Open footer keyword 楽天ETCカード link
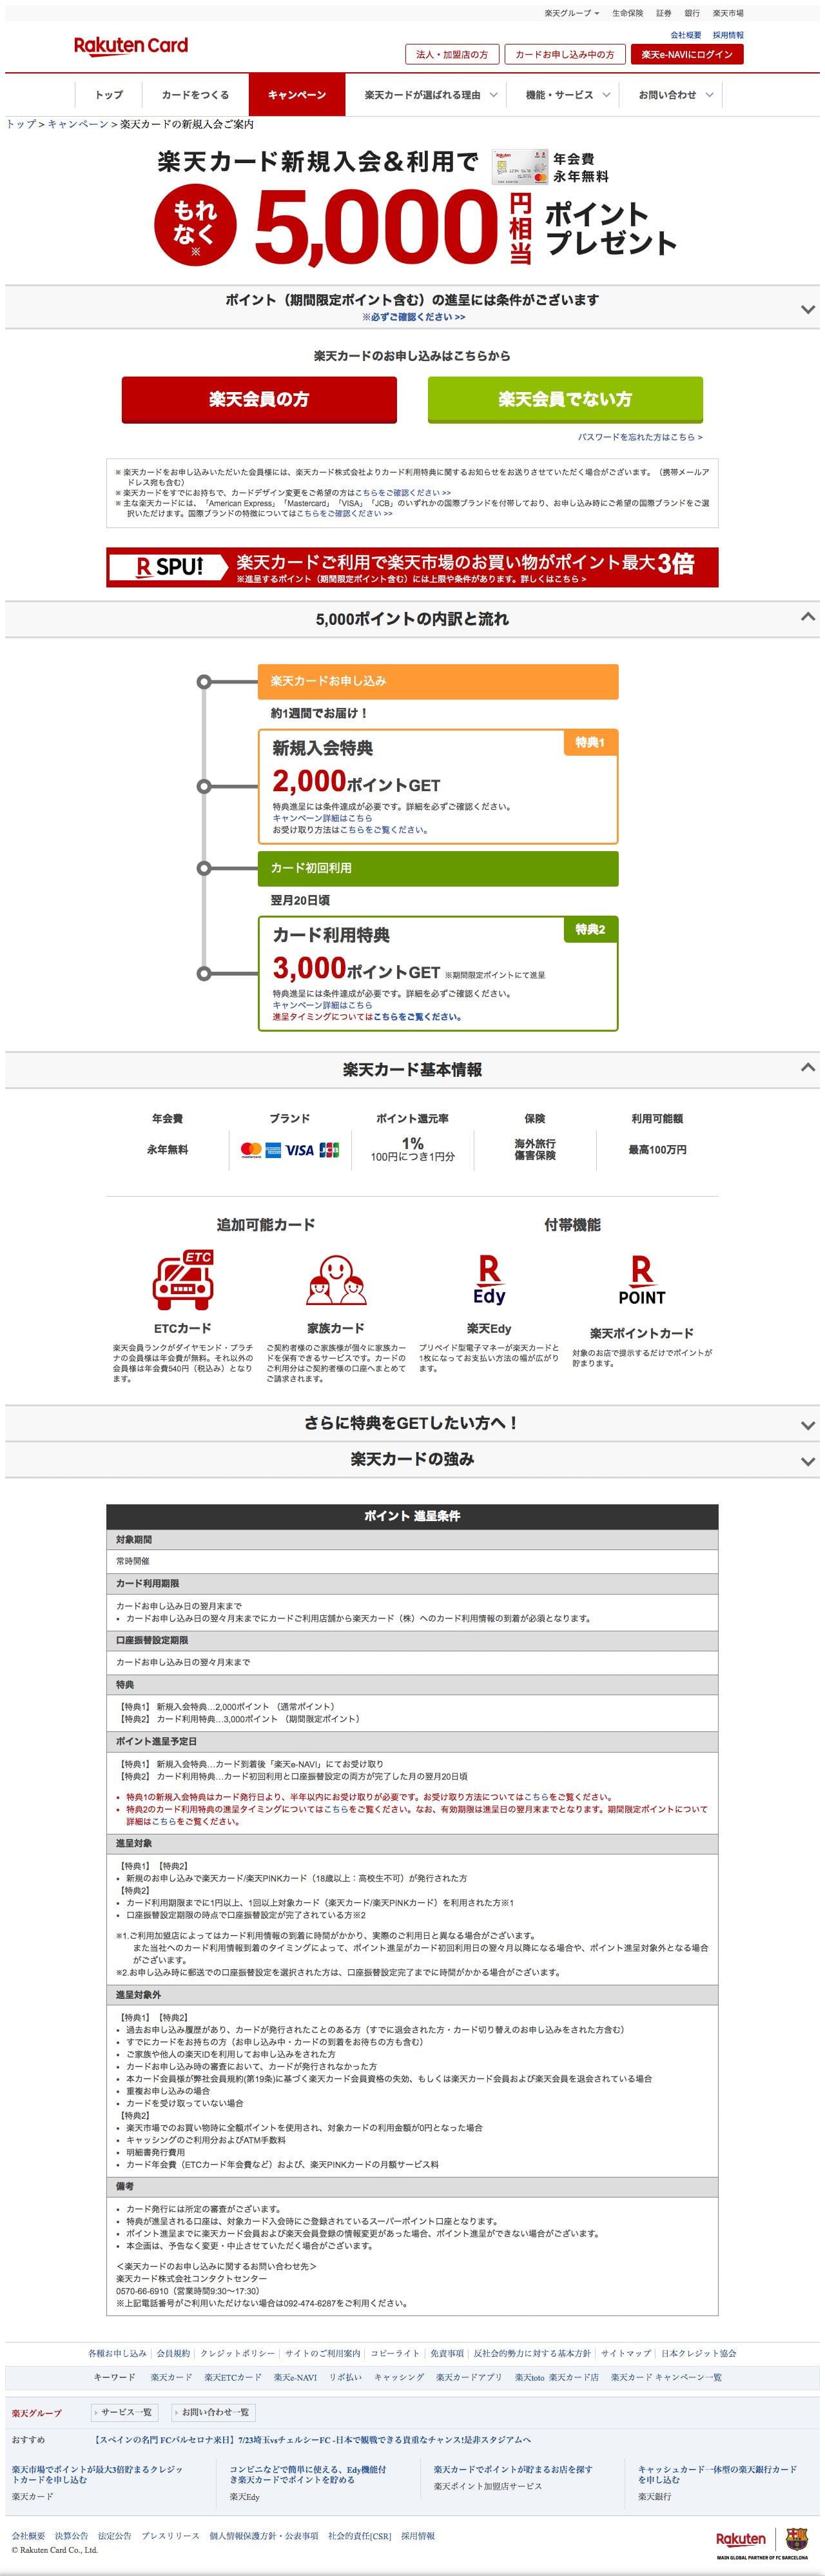Viewport: 825px width, 2576px height. [233, 2377]
